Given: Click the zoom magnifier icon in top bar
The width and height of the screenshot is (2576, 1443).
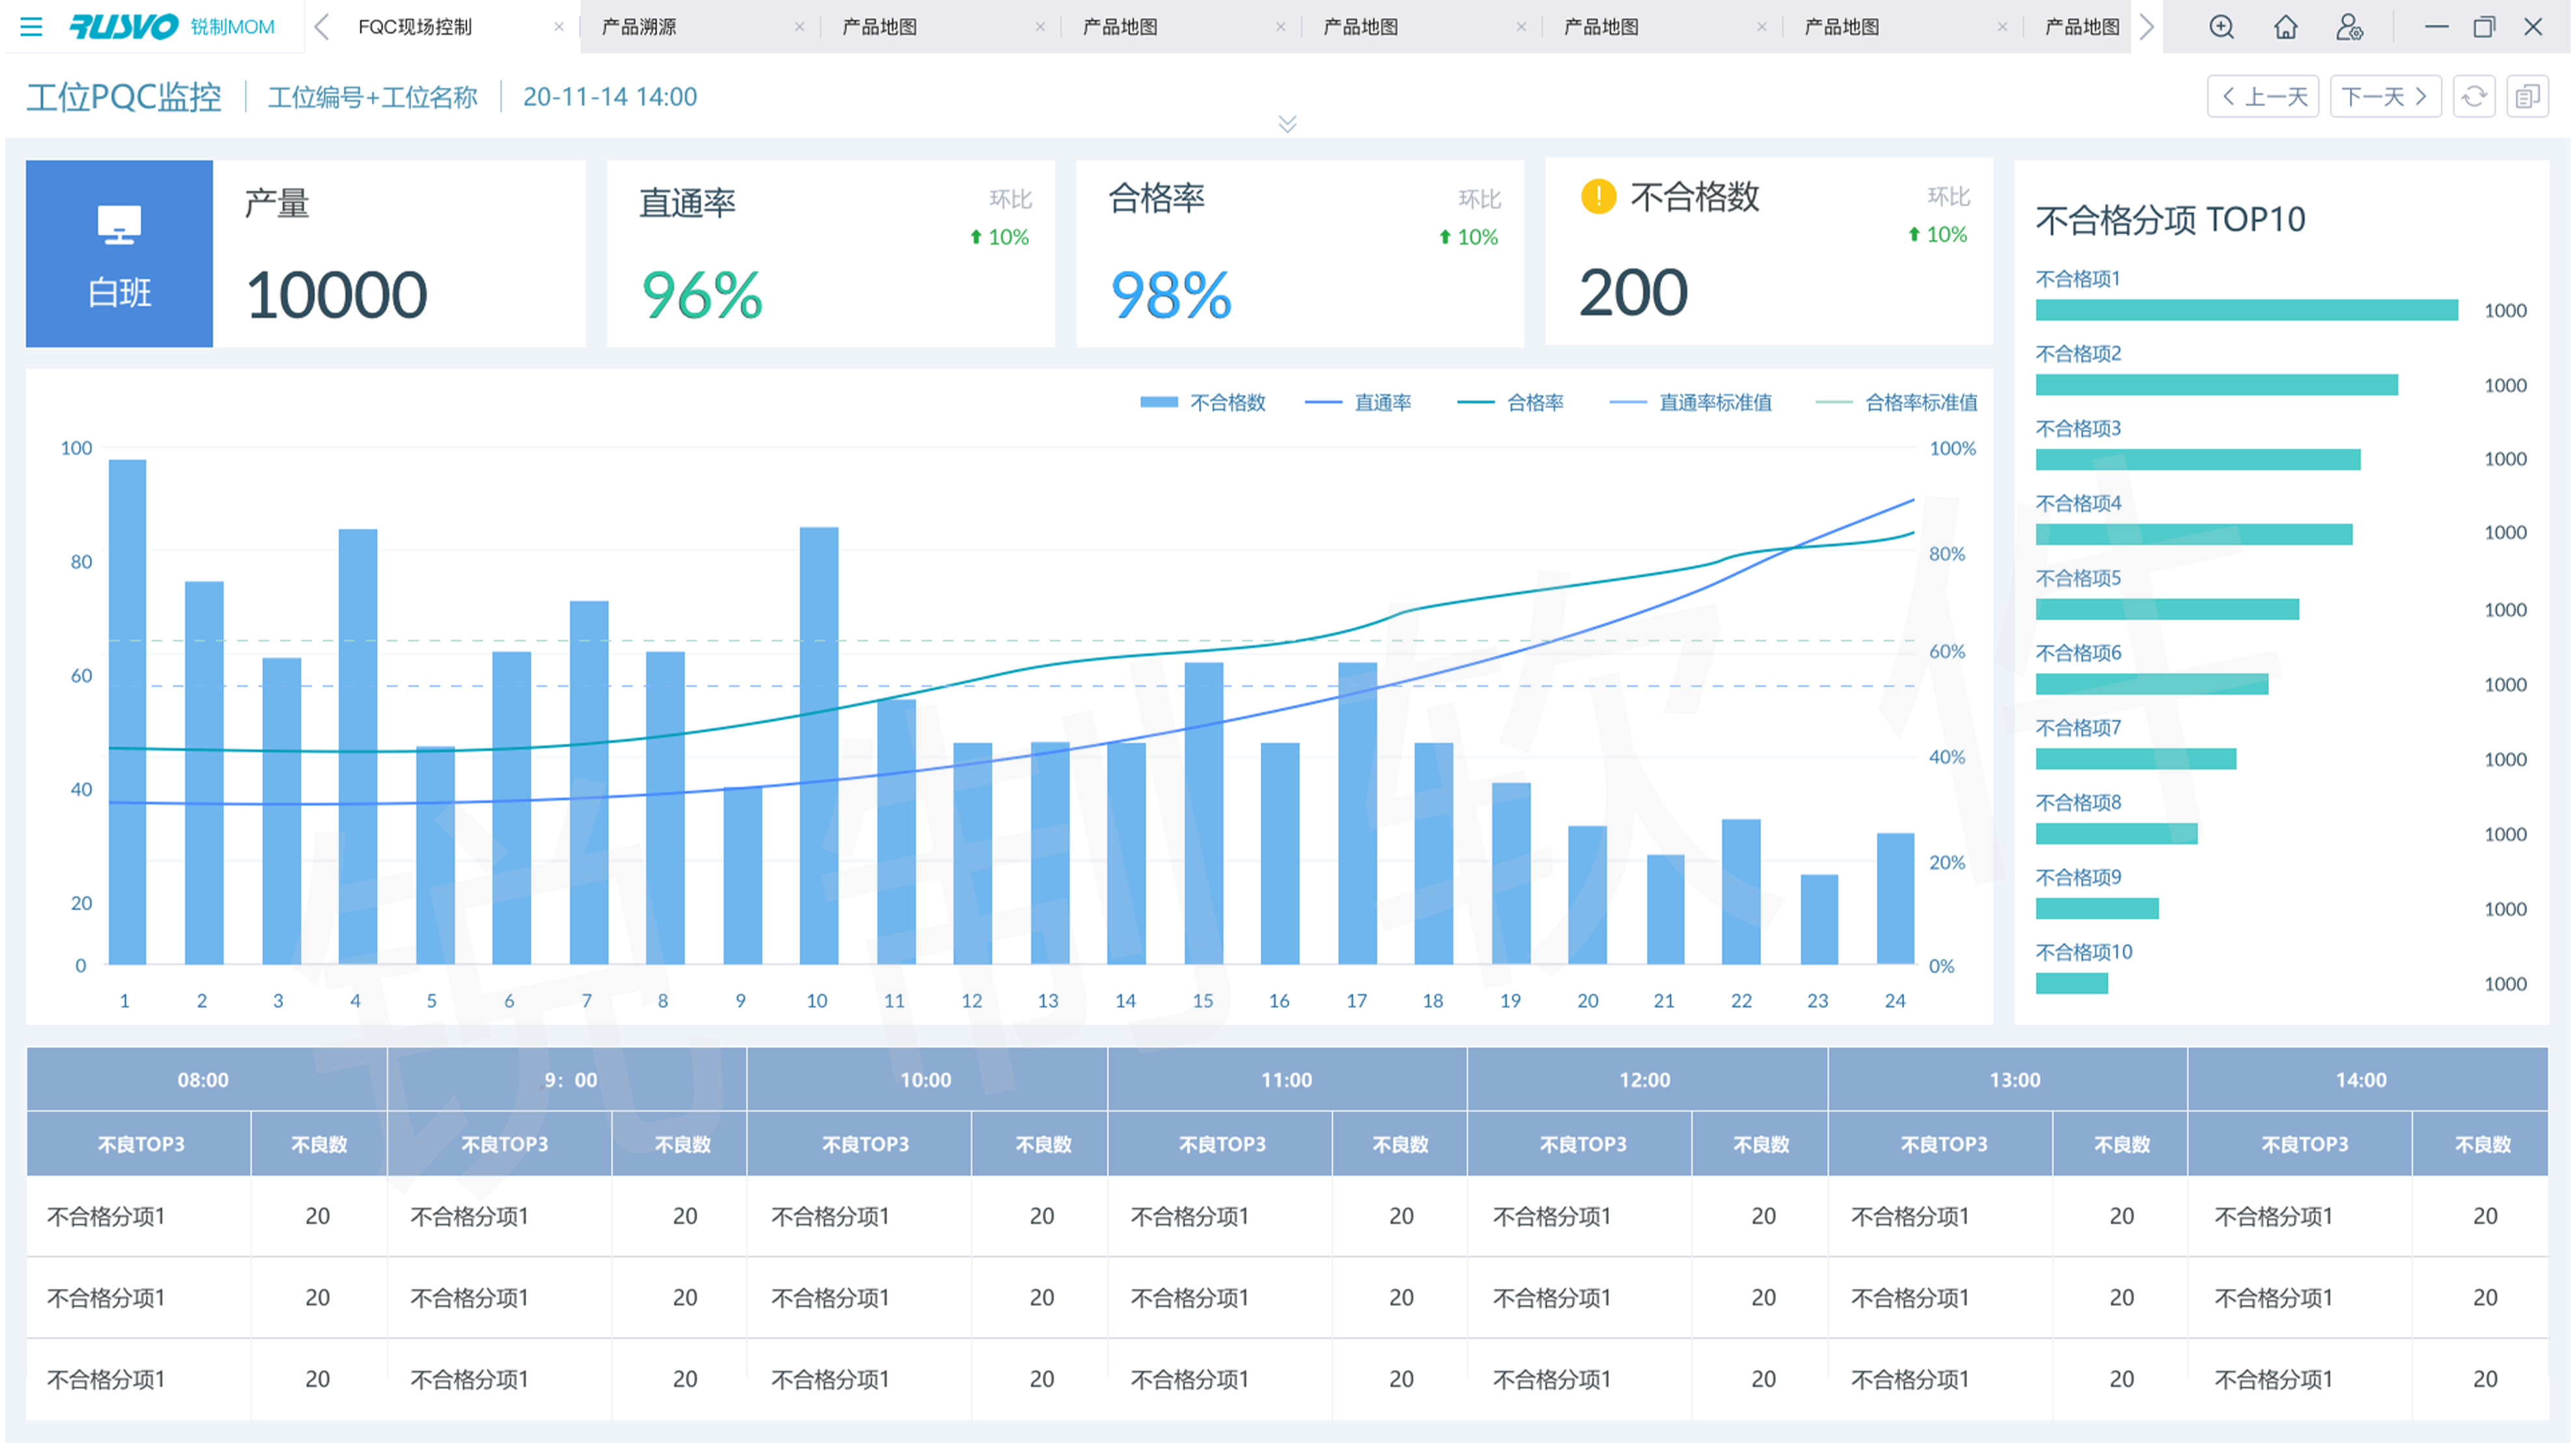Looking at the screenshot, I should [x=2221, y=27].
